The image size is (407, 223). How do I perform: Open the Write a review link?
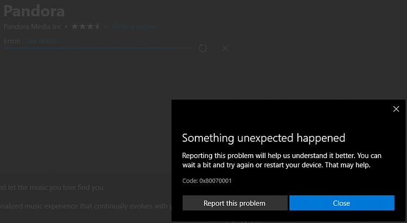134,27
